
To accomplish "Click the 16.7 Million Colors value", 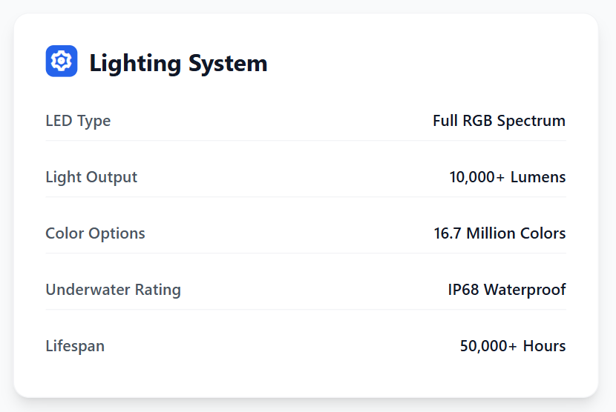I will [499, 233].
